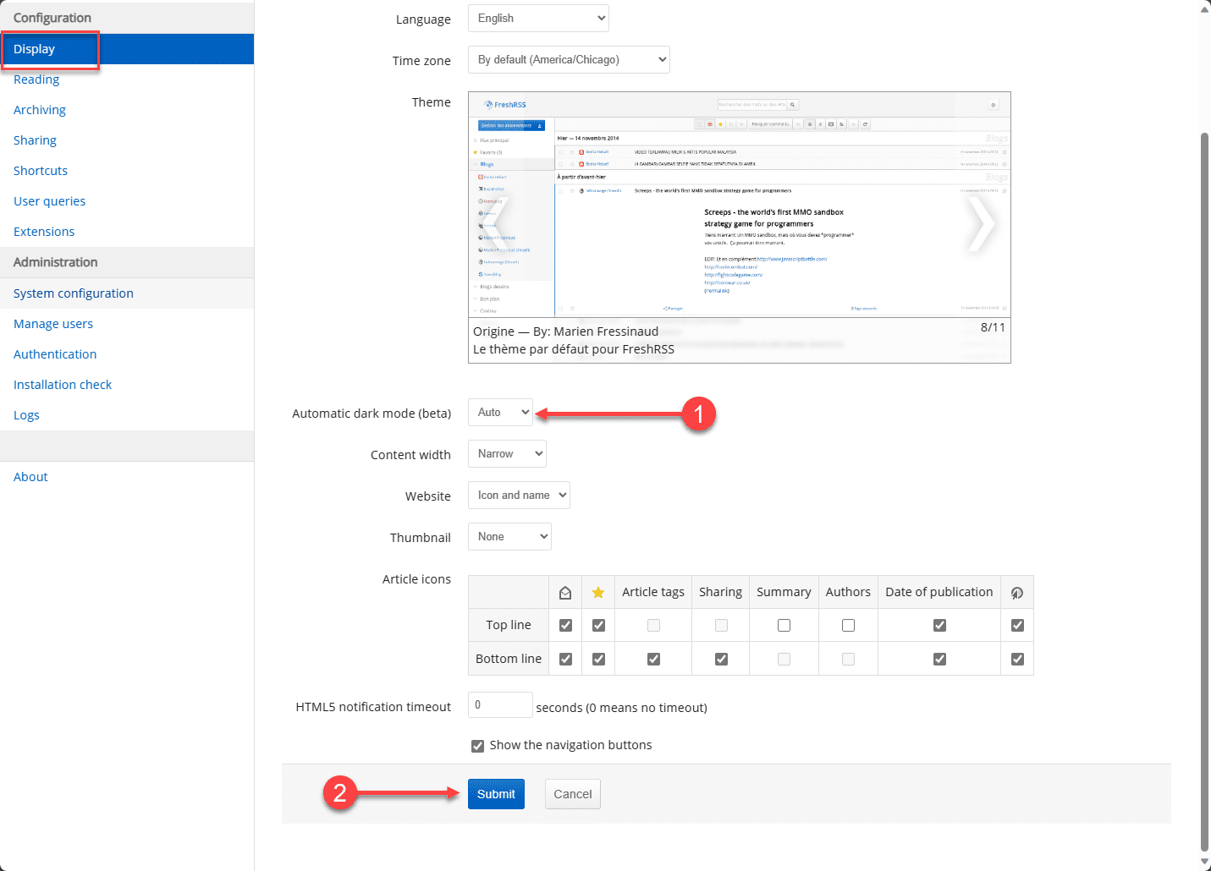This screenshot has width=1211, height=871.
Task: Click the "seconds (0 means no timeout)" text
Action: coord(622,708)
